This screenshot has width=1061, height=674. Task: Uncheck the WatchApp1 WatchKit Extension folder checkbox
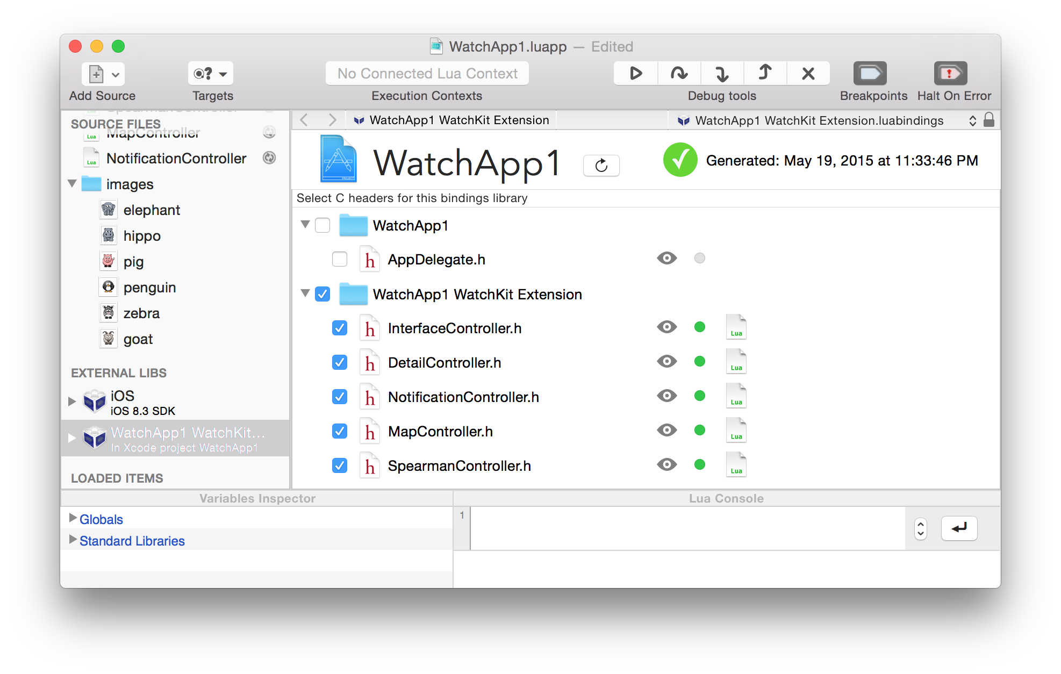click(322, 294)
